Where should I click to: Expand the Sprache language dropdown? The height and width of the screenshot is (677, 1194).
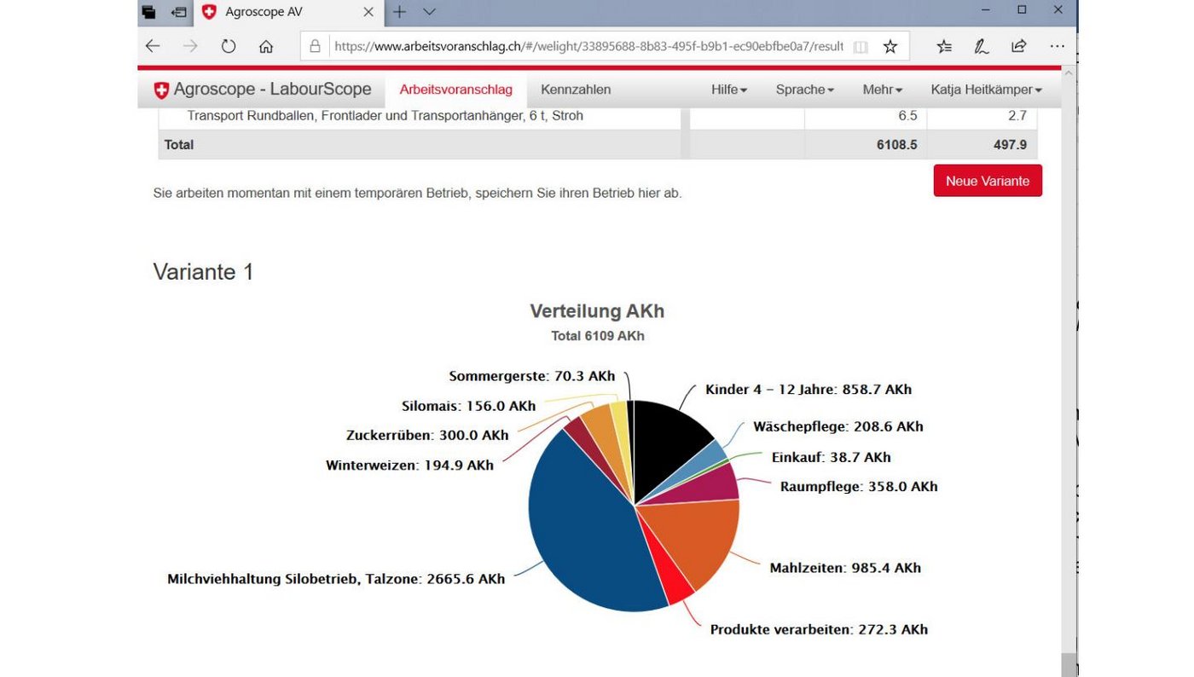803,89
